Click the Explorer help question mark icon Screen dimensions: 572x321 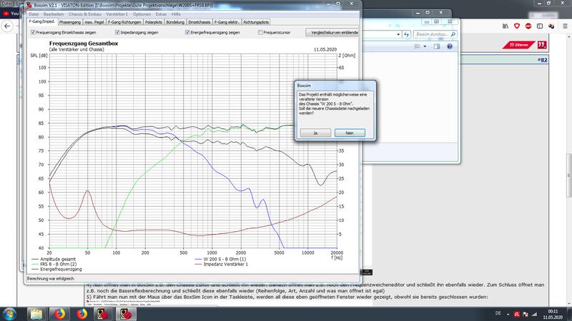point(450,45)
